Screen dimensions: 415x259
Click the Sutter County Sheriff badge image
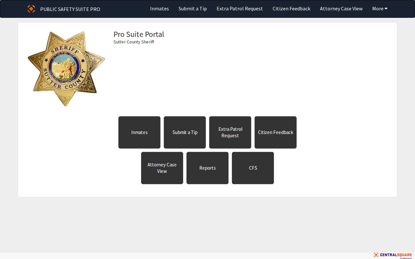pos(66,69)
